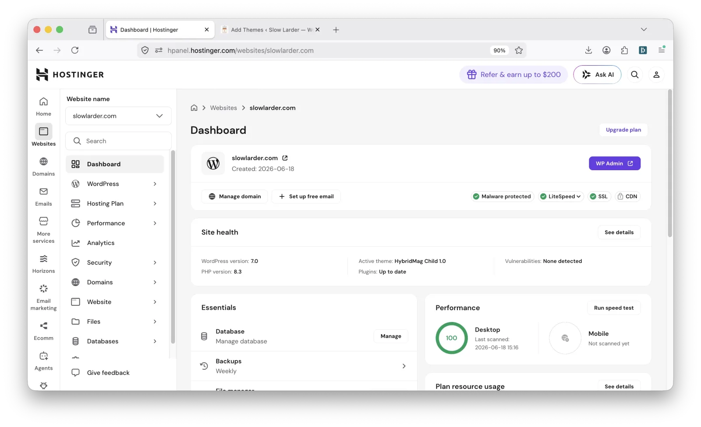Open Home in the left rail

click(43, 106)
